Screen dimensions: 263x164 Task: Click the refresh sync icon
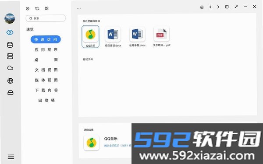(37, 9)
